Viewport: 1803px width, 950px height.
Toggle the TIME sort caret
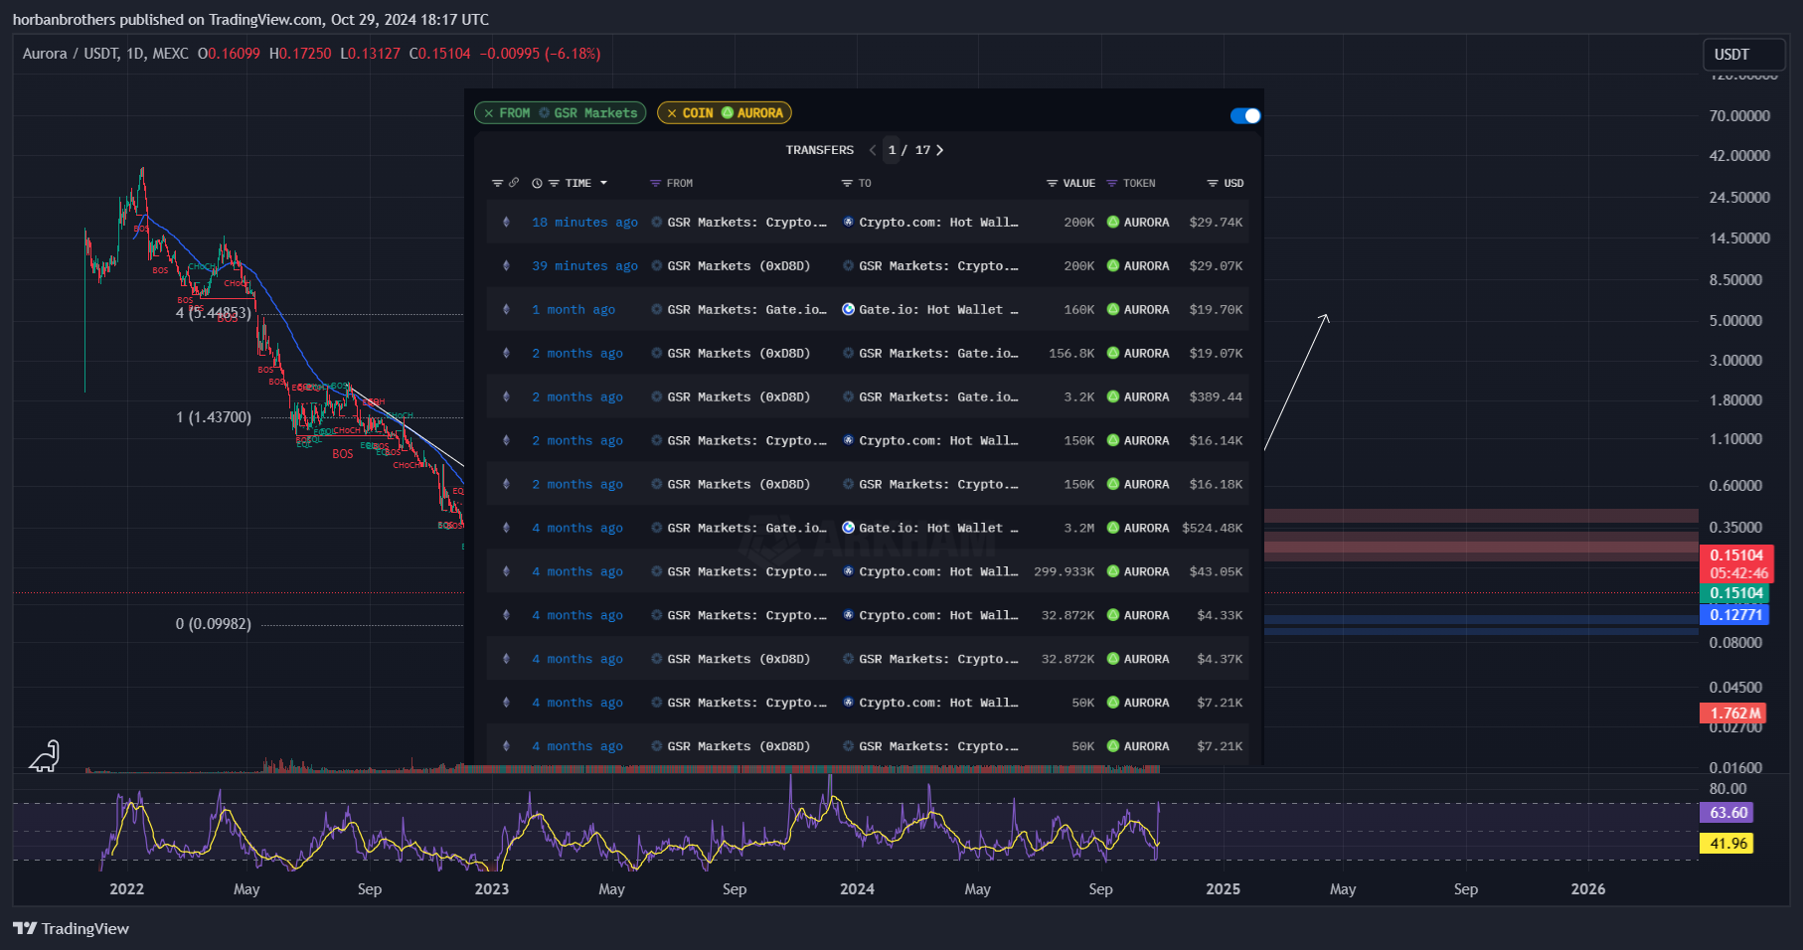[603, 184]
